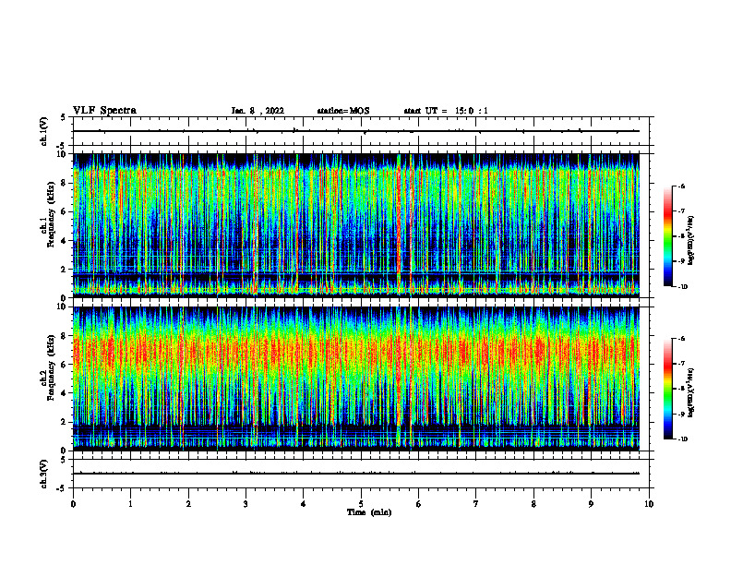The height and width of the screenshot is (565, 731).
Task: Click the ch.1 frequency tick label "2"
Action: (64, 270)
